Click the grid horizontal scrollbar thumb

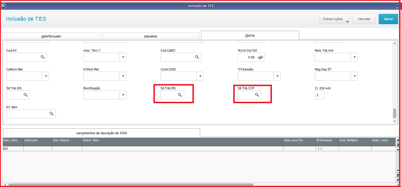[131, 185]
